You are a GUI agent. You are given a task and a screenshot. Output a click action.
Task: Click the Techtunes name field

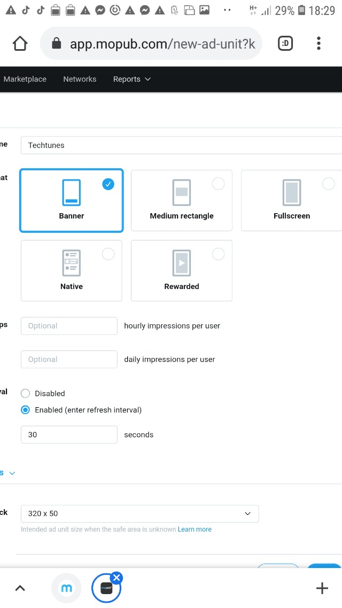pos(182,145)
